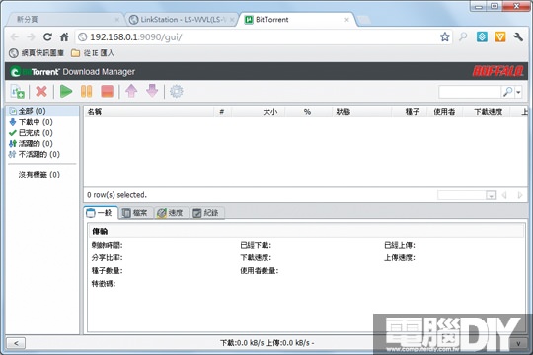Bookmark this page with star icon
The height and width of the screenshot is (355, 533).
[x=444, y=37]
